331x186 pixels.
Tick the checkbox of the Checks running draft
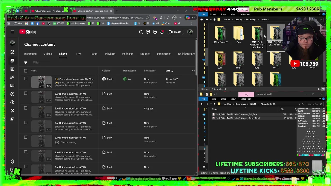point(26,137)
